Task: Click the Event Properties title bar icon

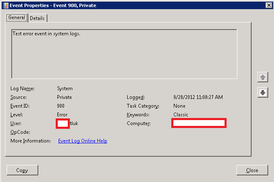Action: [x=5, y=5]
